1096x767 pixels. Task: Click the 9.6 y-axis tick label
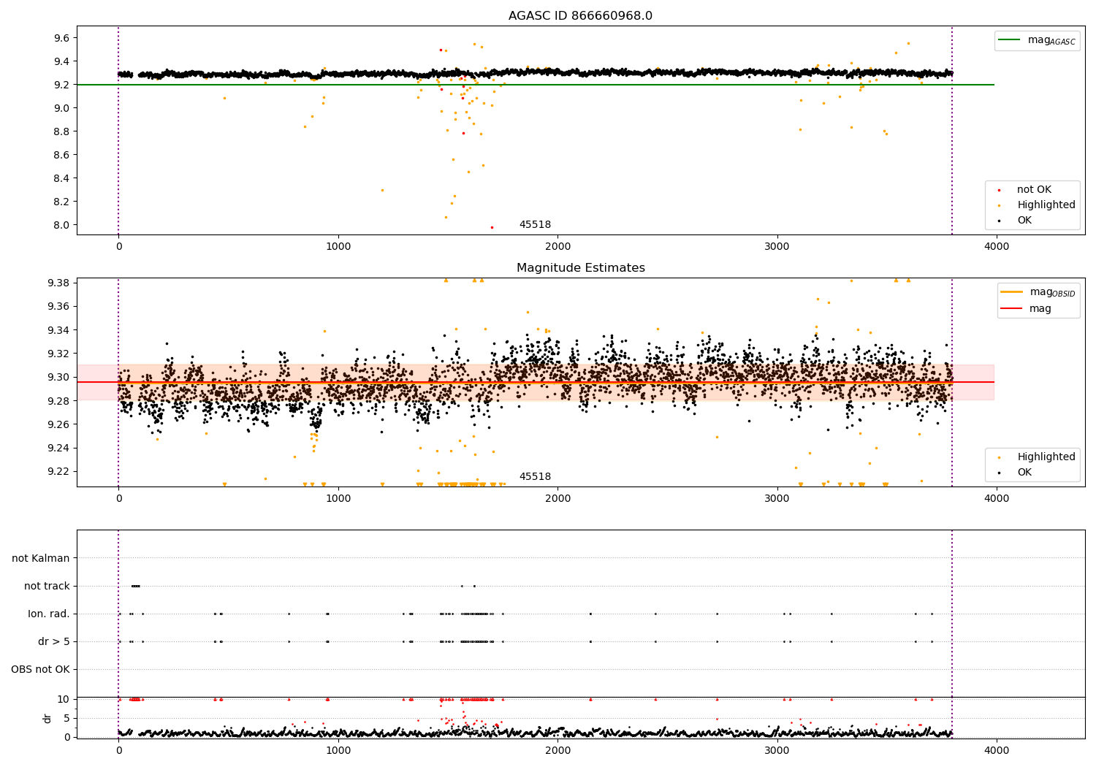tap(62, 38)
